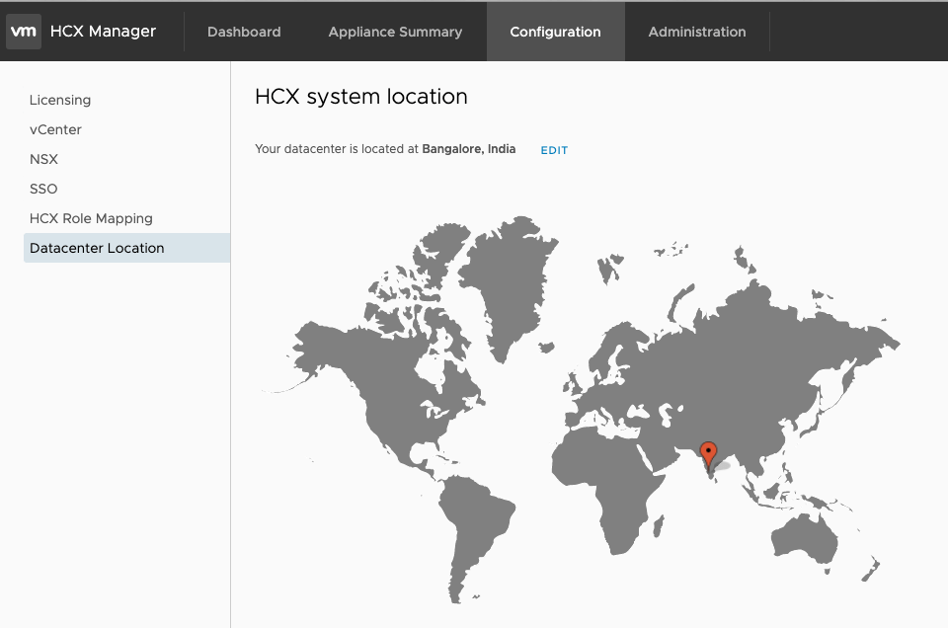Viewport: 948px width, 628px height.
Task: Go to the Administration tab
Action: coord(697,32)
